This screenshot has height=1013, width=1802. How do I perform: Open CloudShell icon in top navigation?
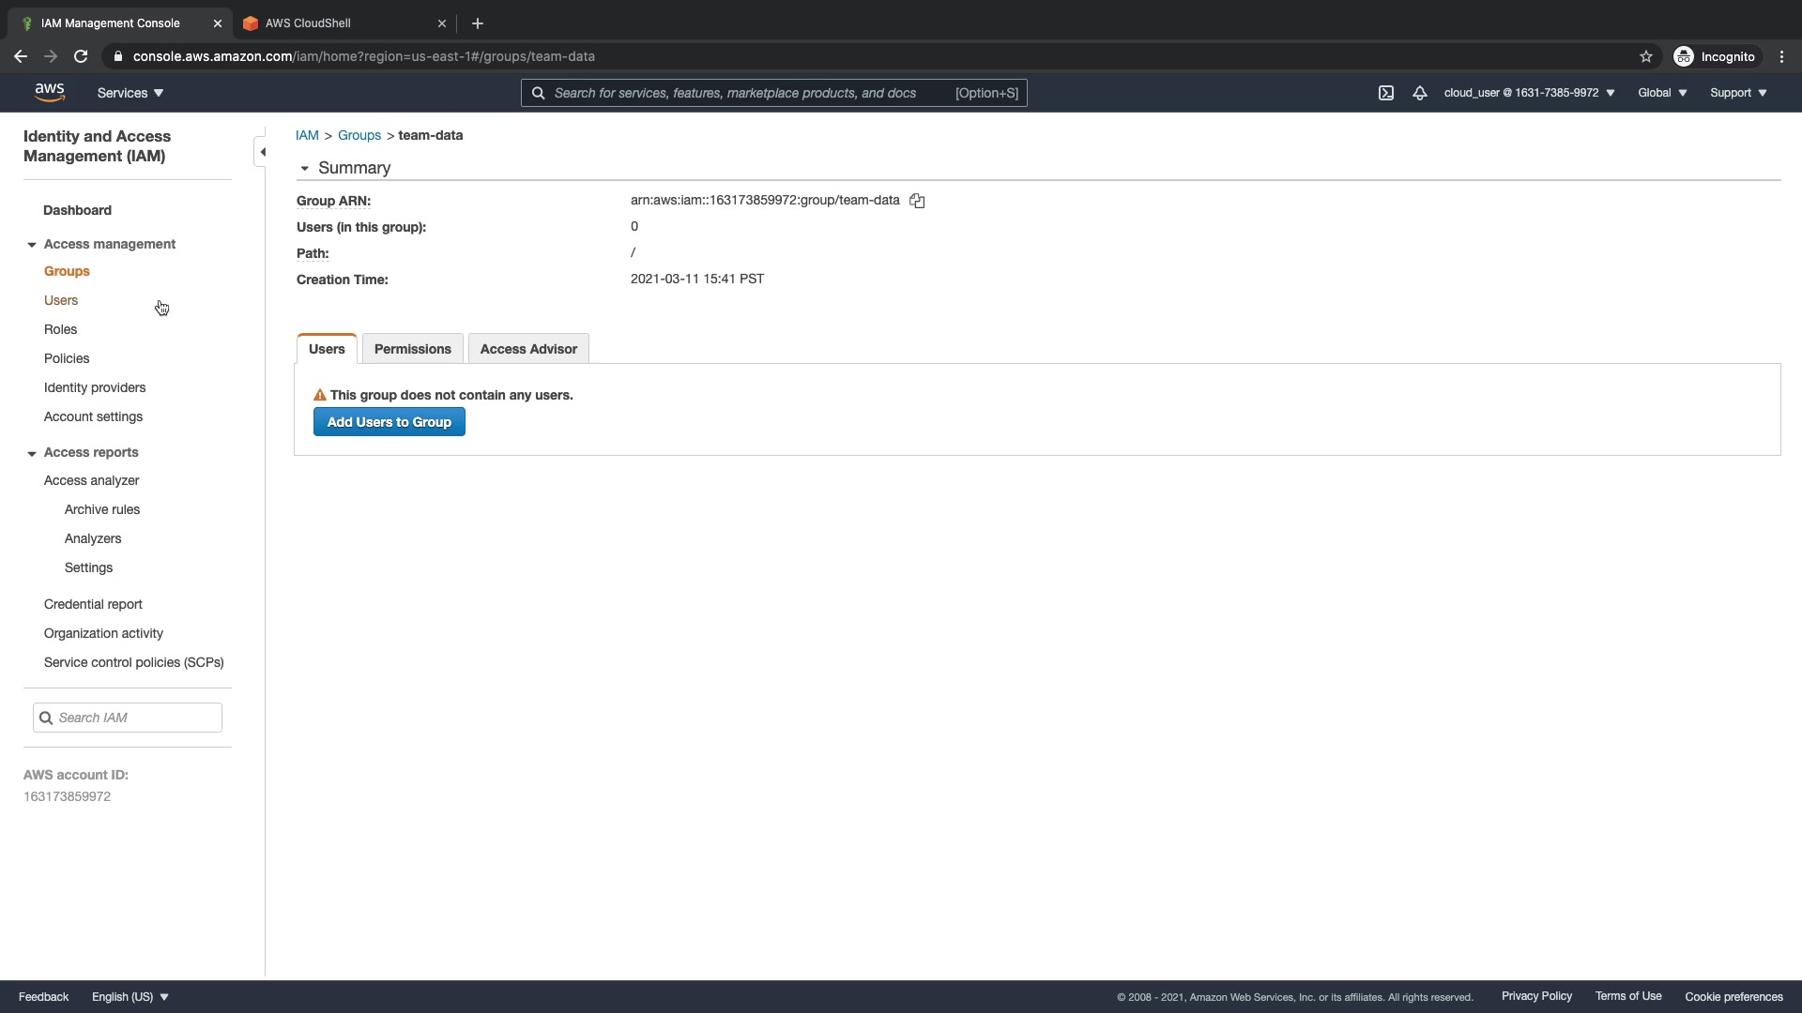pyautogui.click(x=1386, y=93)
